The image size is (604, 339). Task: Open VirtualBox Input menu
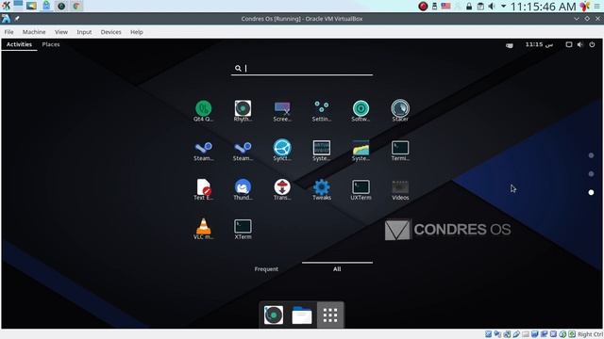[84, 32]
